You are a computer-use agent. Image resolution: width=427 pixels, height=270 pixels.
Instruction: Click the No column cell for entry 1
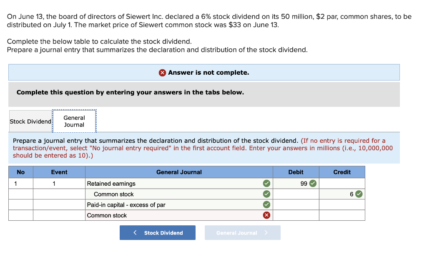[x=20, y=183]
